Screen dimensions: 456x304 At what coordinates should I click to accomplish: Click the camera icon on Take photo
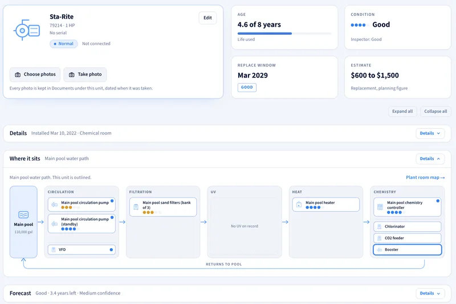click(x=72, y=75)
